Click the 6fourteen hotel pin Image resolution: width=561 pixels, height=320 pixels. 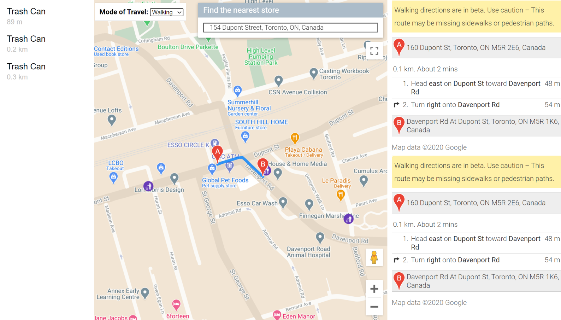click(176, 304)
